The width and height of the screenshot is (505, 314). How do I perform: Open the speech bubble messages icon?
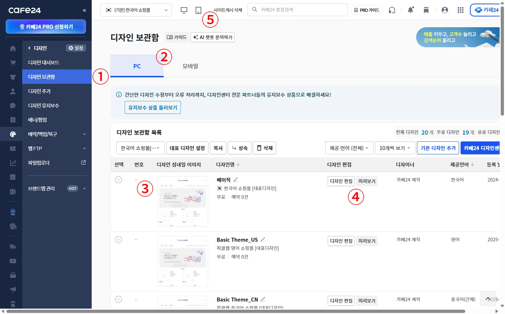13,106
